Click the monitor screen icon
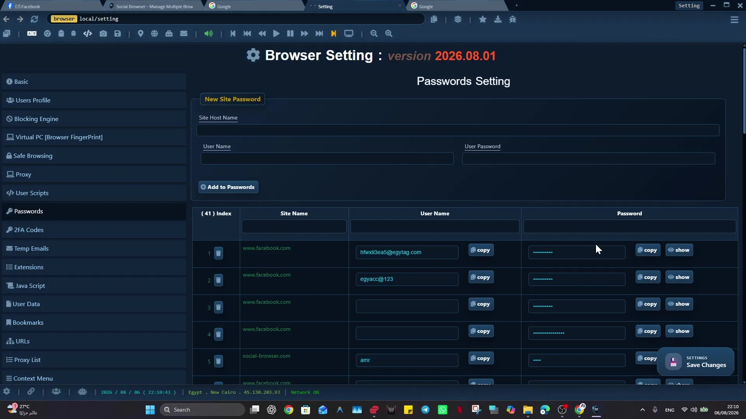This screenshot has height=419, width=746. click(x=349, y=33)
